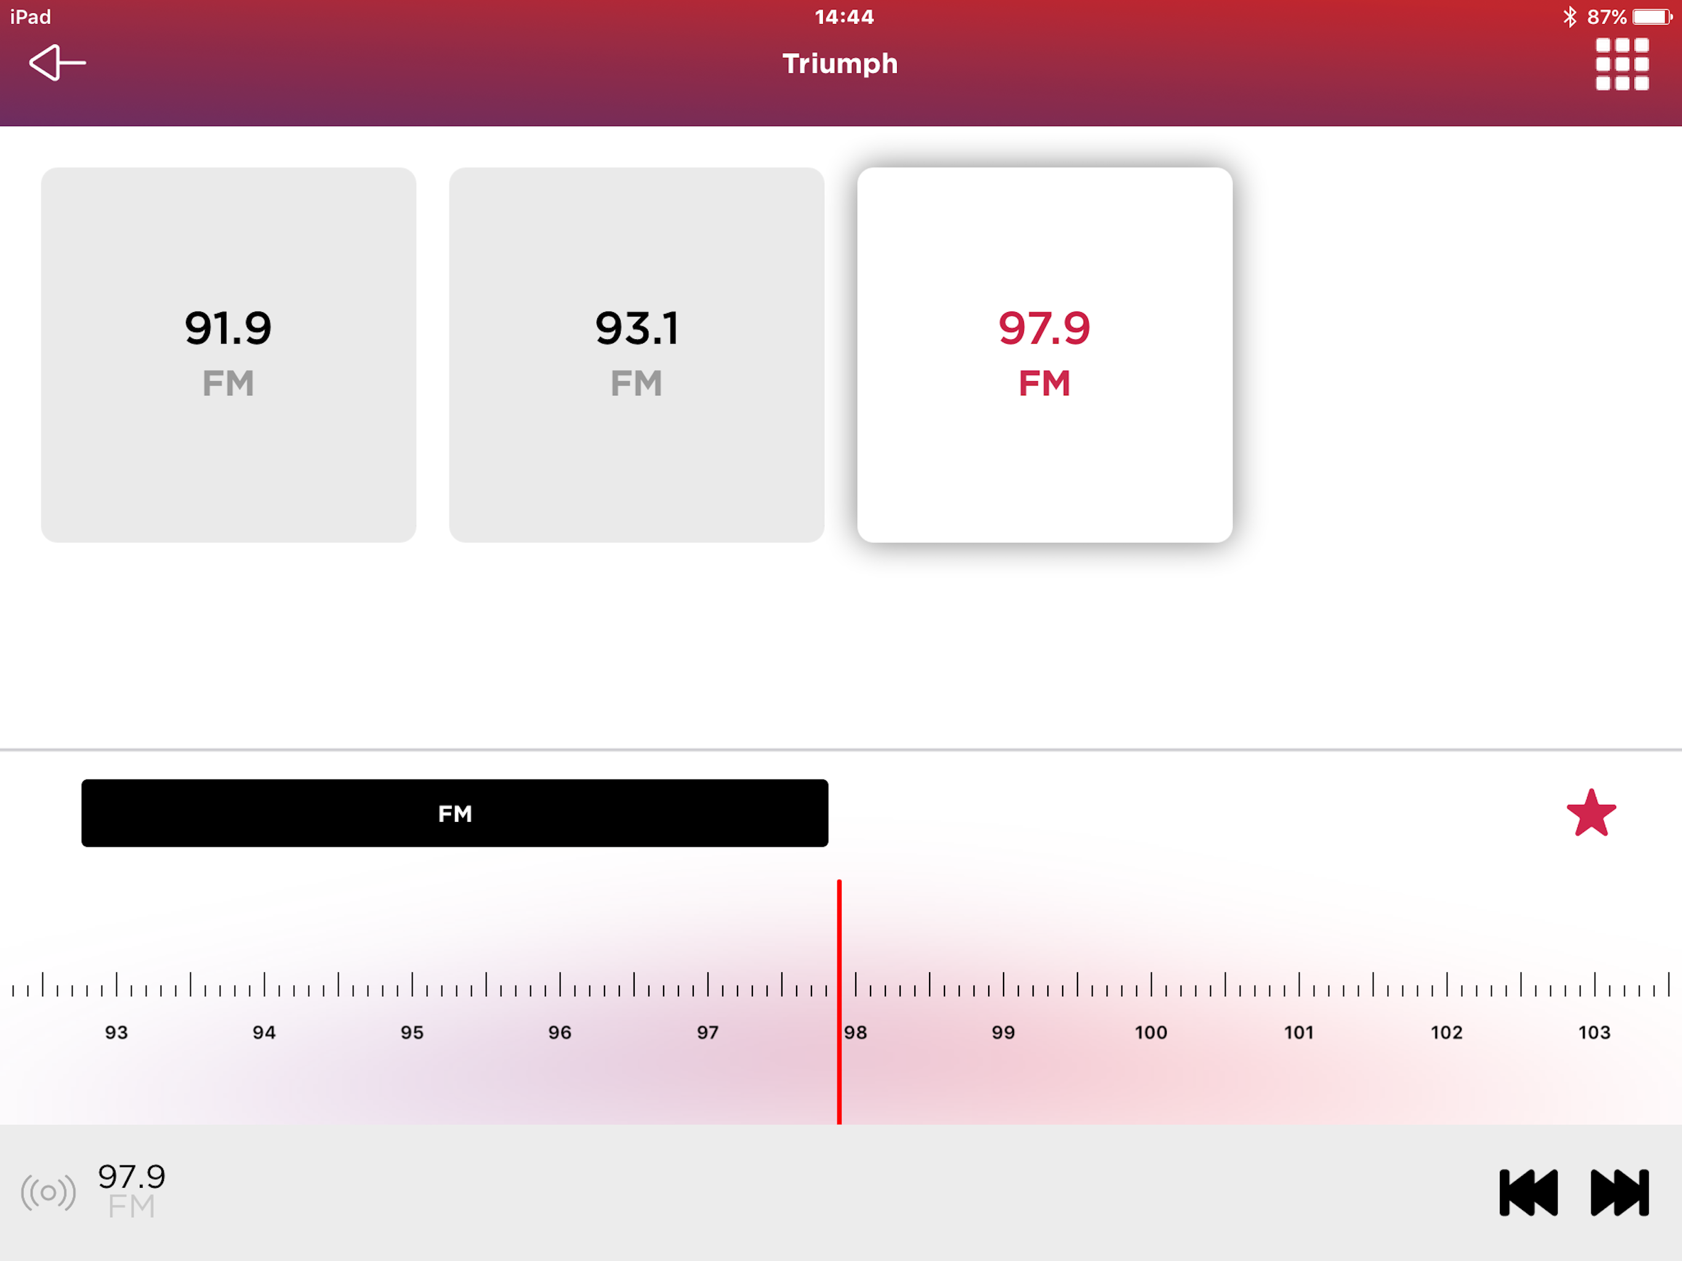Click the red tuner needle

click(840, 1002)
